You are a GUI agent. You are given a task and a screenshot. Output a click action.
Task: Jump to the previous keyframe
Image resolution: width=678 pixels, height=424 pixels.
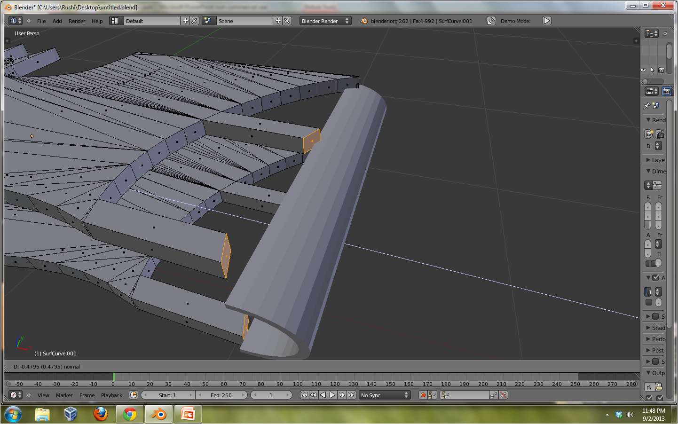click(314, 395)
